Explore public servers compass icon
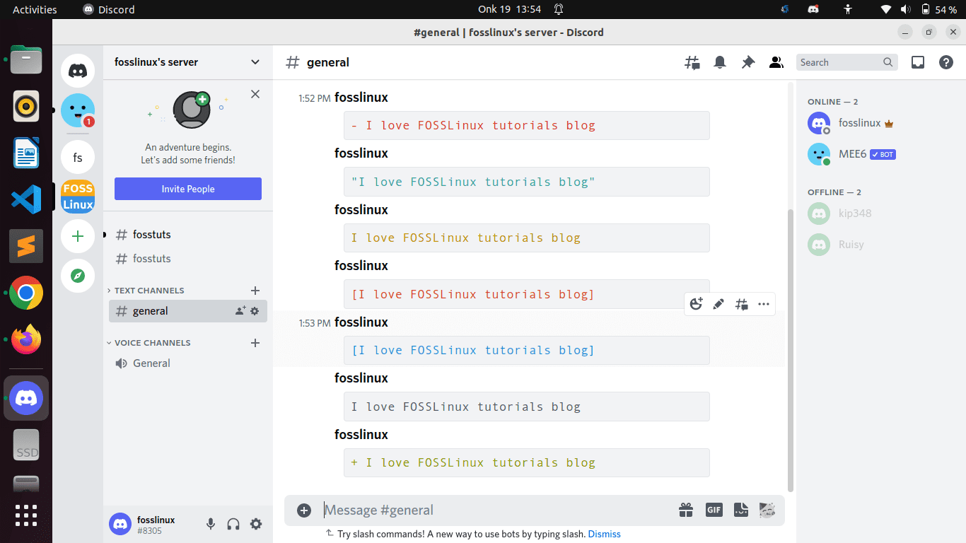The image size is (966, 543). tap(78, 276)
